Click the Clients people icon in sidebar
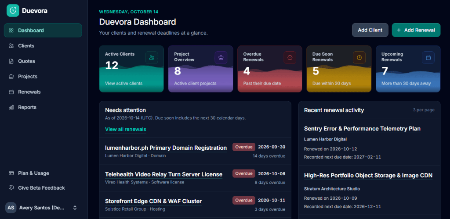The image size is (450, 219). tap(11, 46)
